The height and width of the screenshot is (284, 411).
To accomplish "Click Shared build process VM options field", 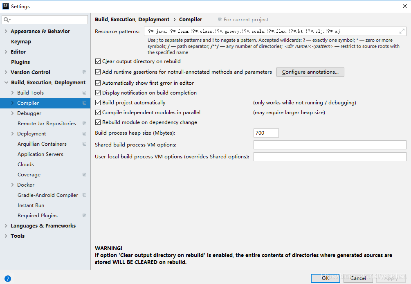I will pyautogui.click(x=330, y=145).
